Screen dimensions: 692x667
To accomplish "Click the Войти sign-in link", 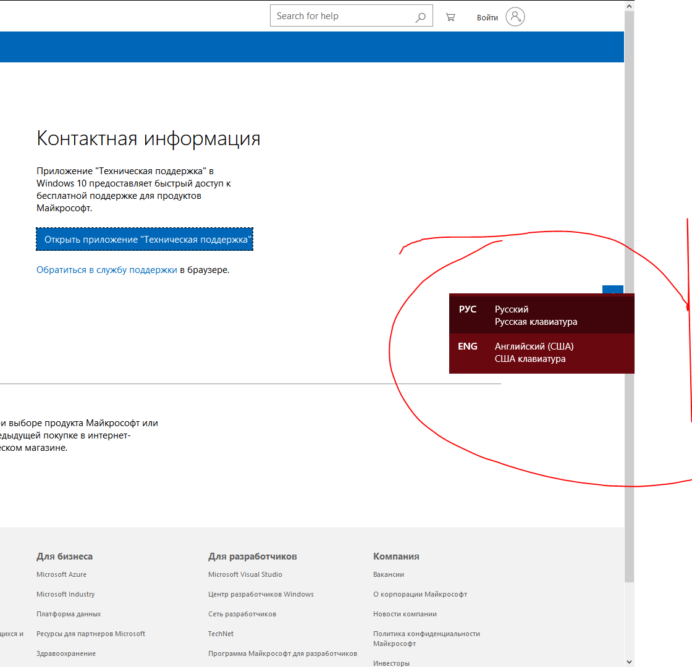I will (487, 18).
